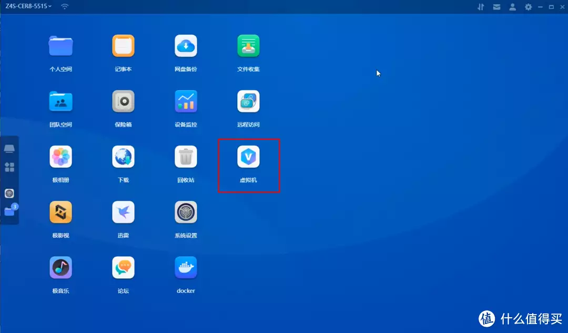Launch the 远程访问 remote access app
This screenshot has height=333, width=568.
click(x=248, y=102)
